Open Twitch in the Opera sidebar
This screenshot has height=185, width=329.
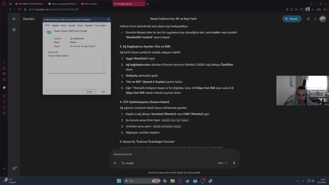(4, 88)
